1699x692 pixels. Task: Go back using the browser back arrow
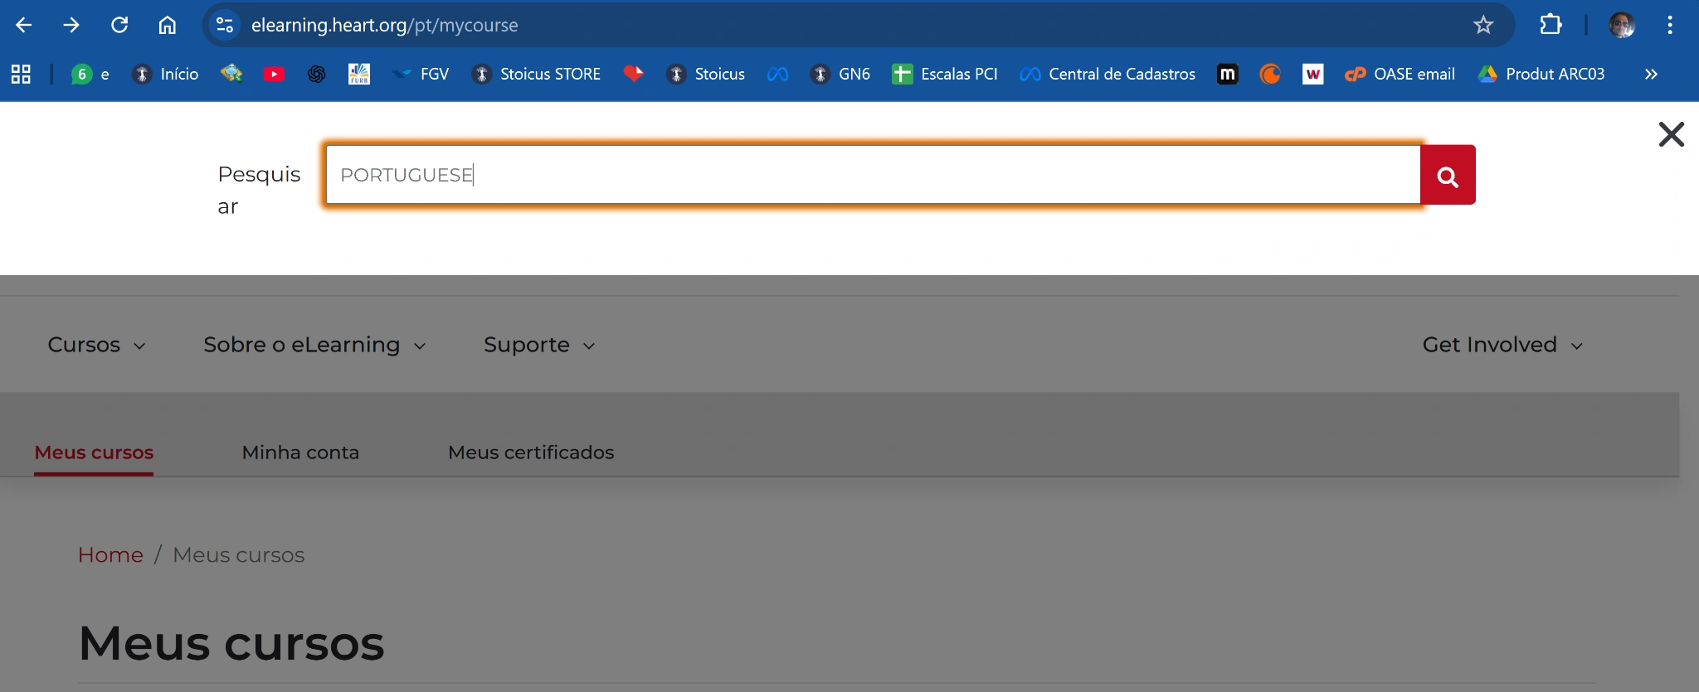tap(24, 25)
